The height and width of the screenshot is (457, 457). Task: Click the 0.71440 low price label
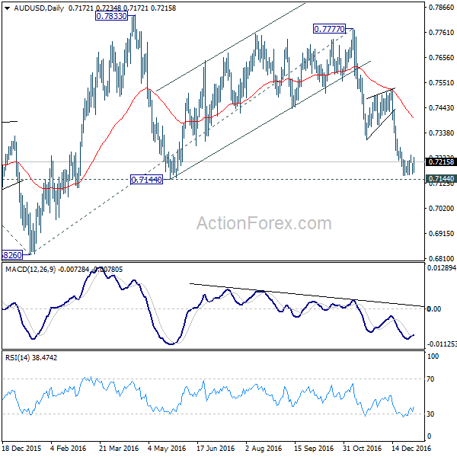point(146,180)
